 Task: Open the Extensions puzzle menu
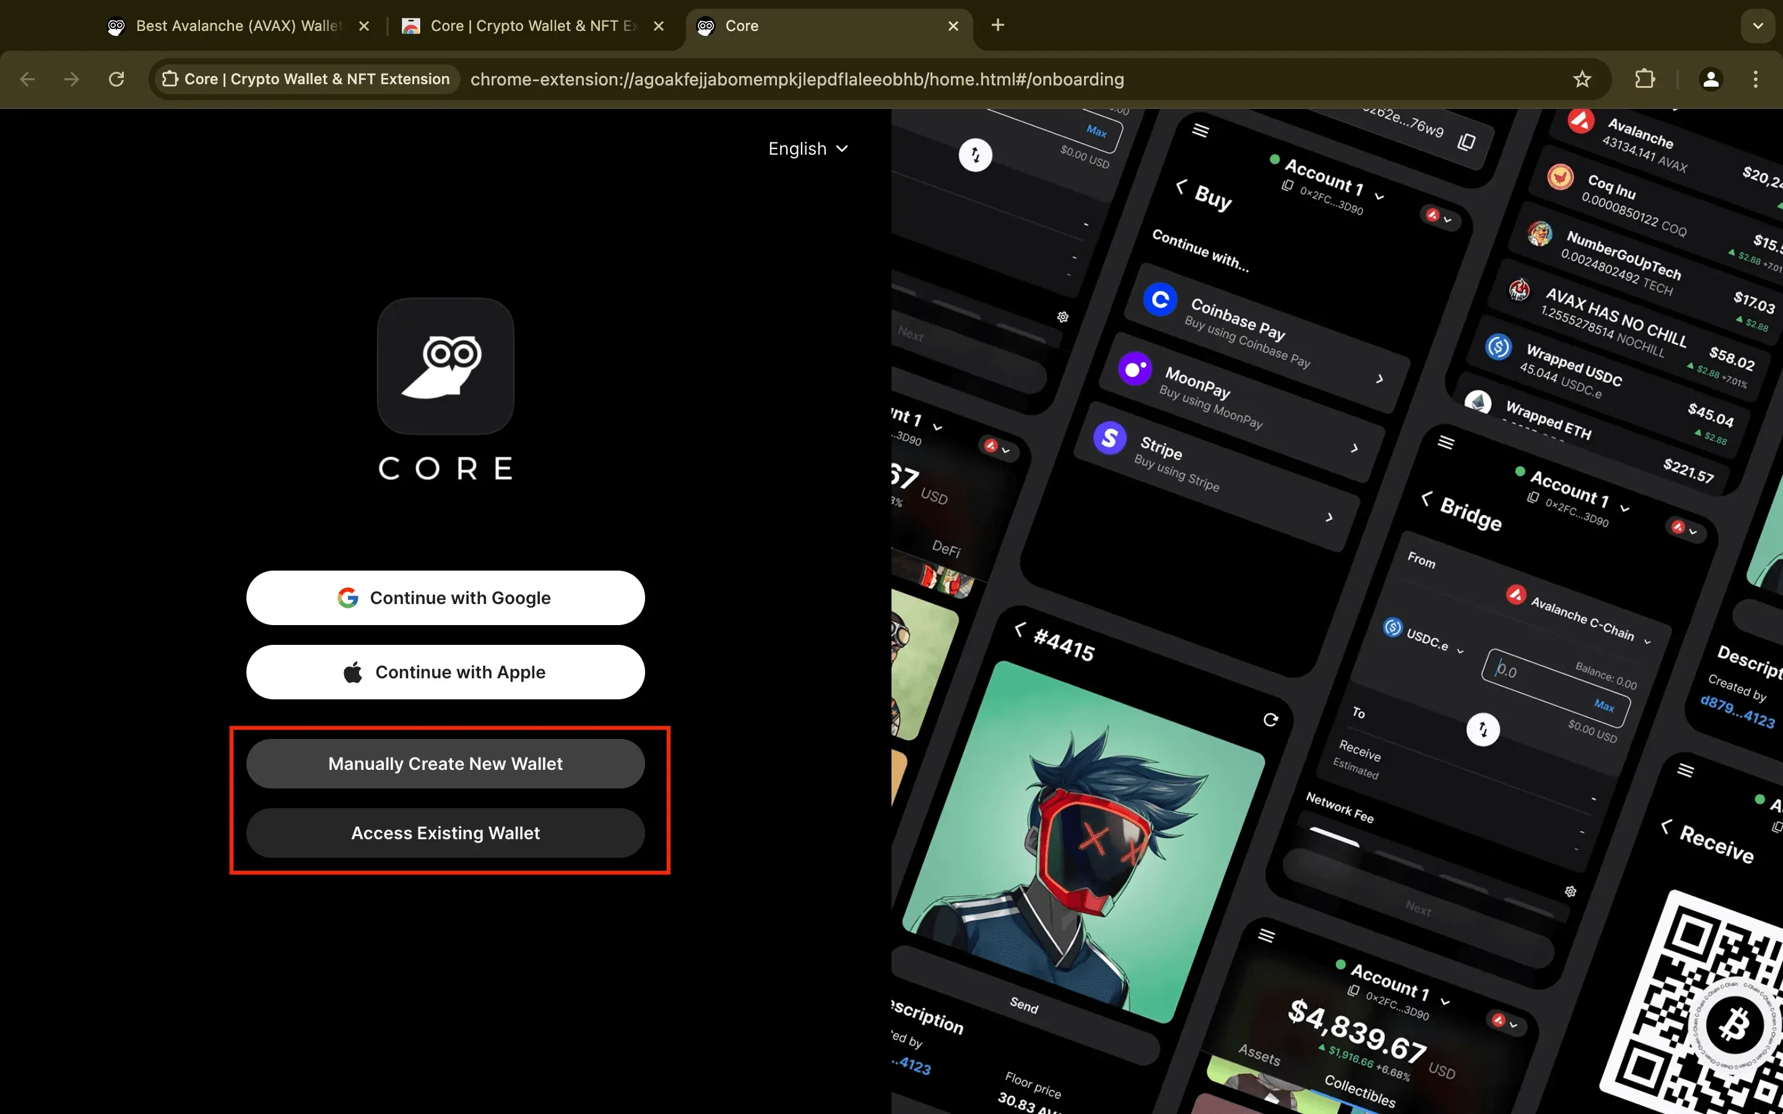[x=1645, y=79]
